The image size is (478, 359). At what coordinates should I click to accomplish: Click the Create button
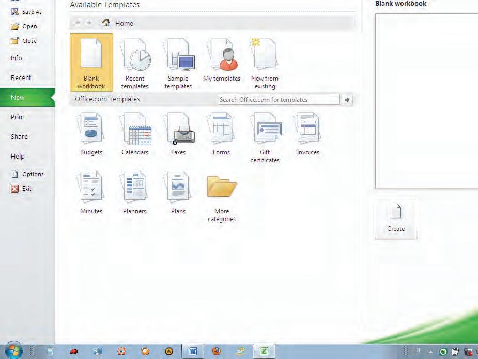pos(396,218)
